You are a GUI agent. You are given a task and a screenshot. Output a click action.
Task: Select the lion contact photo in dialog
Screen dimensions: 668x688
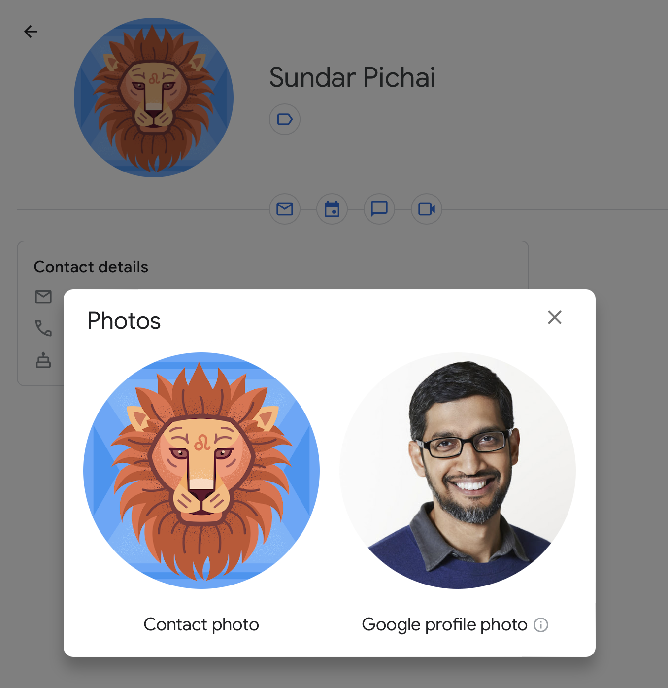tap(201, 470)
